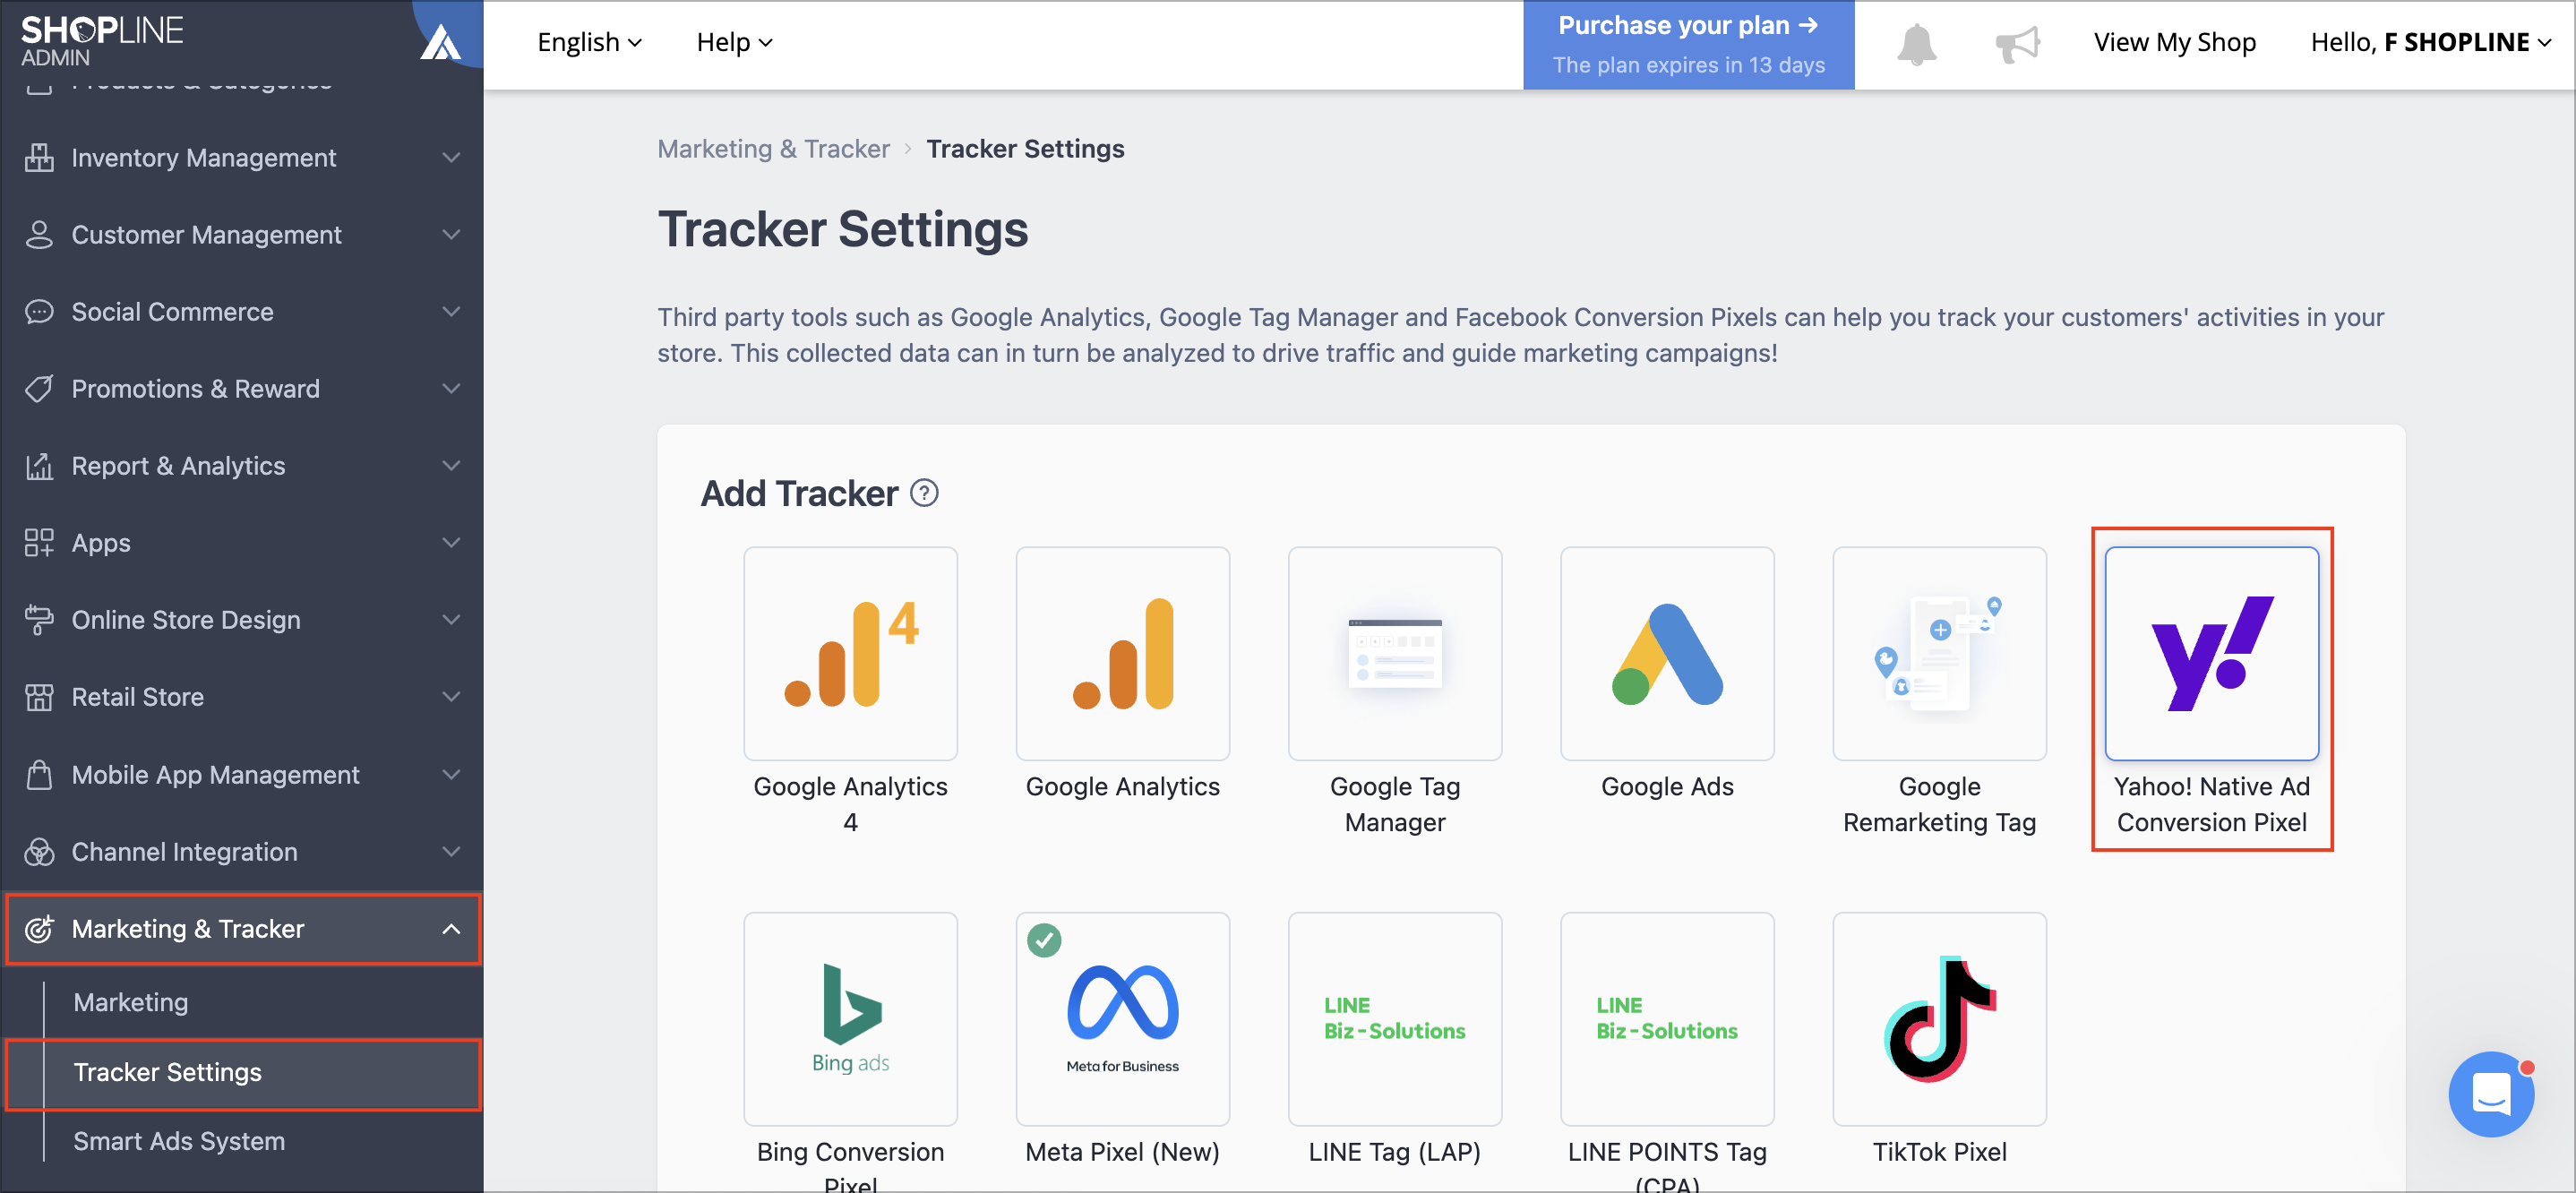This screenshot has height=1193, width=2576.
Task: Click the TikTok Pixel label text
Action: point(1939,1151)
